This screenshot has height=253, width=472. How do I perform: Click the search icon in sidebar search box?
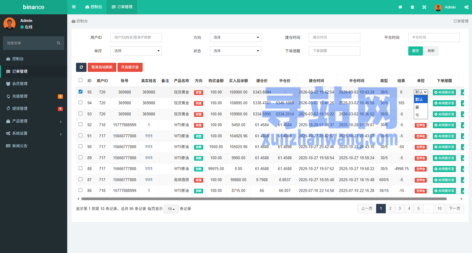click(x=58, y=43)
